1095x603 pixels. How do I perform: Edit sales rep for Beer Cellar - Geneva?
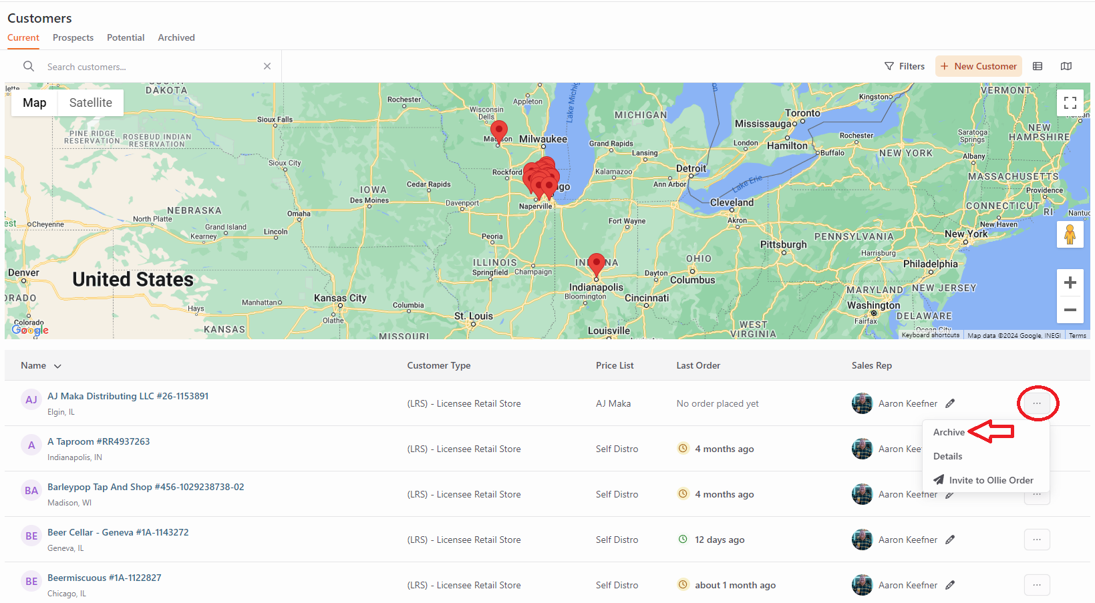coord(950,540)
